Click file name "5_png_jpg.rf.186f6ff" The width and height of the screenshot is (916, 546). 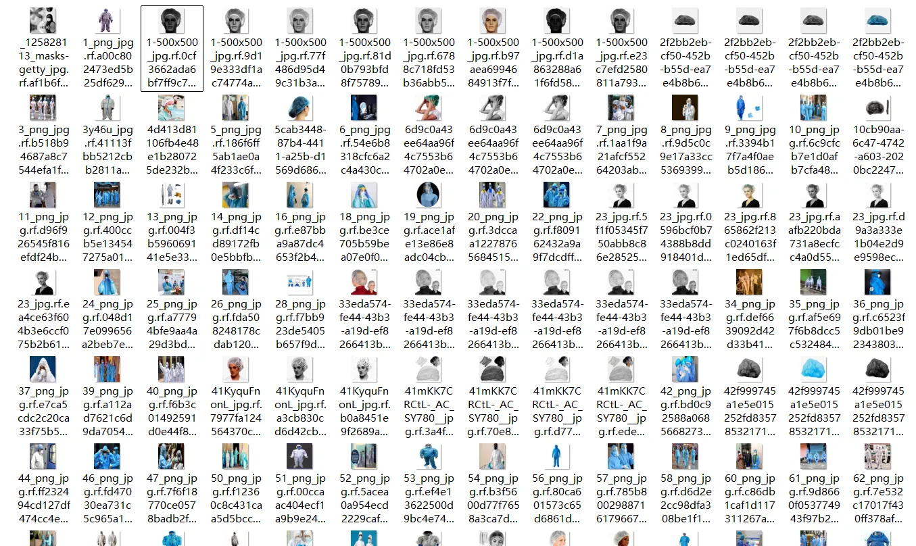236,150
